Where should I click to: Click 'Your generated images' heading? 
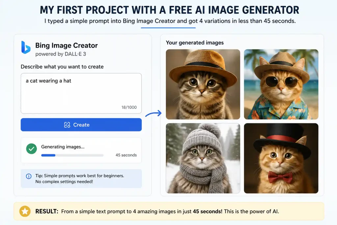195,42
